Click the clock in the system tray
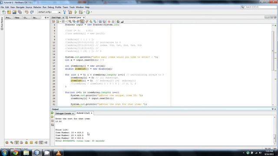The height and width of the screenshot is (156, 278). click(269, 153)
